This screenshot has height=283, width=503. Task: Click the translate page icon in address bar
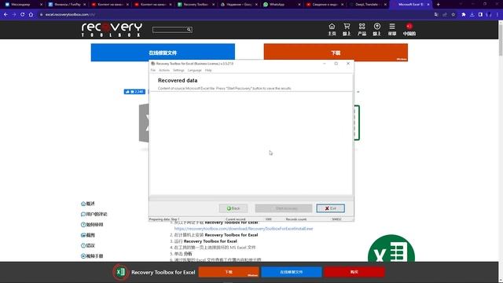tap(436, 14)
